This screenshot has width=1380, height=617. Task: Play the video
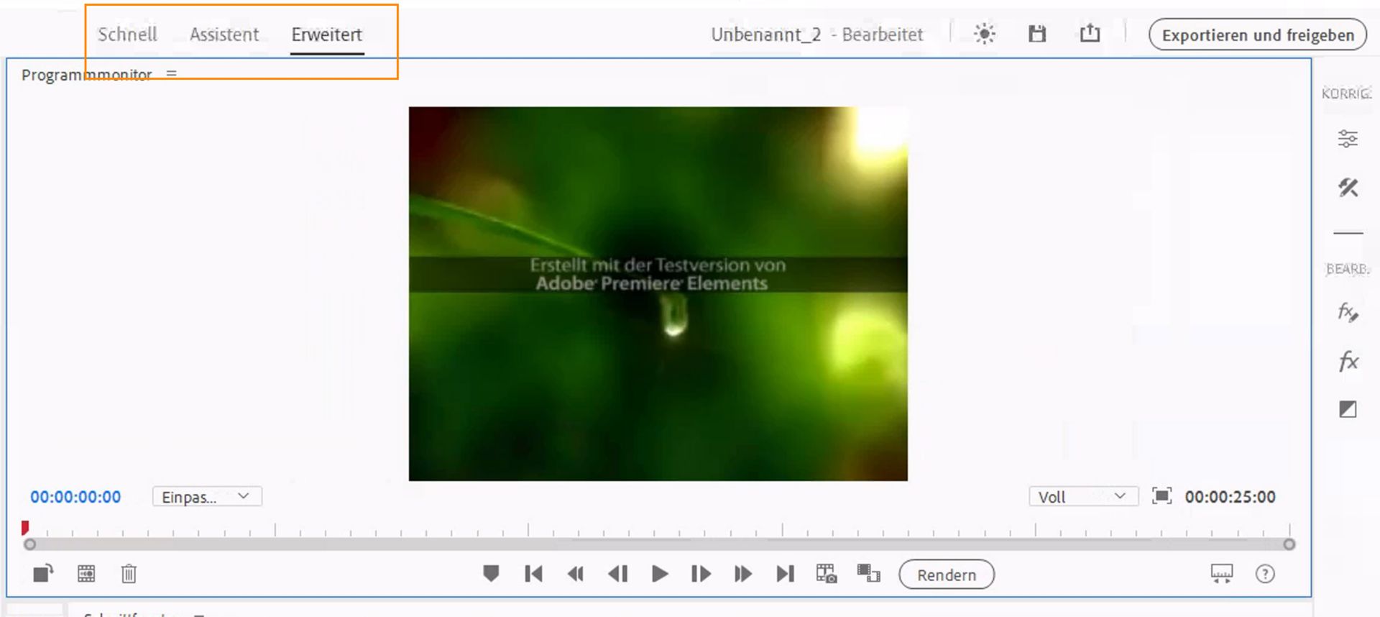pos(660,574)
